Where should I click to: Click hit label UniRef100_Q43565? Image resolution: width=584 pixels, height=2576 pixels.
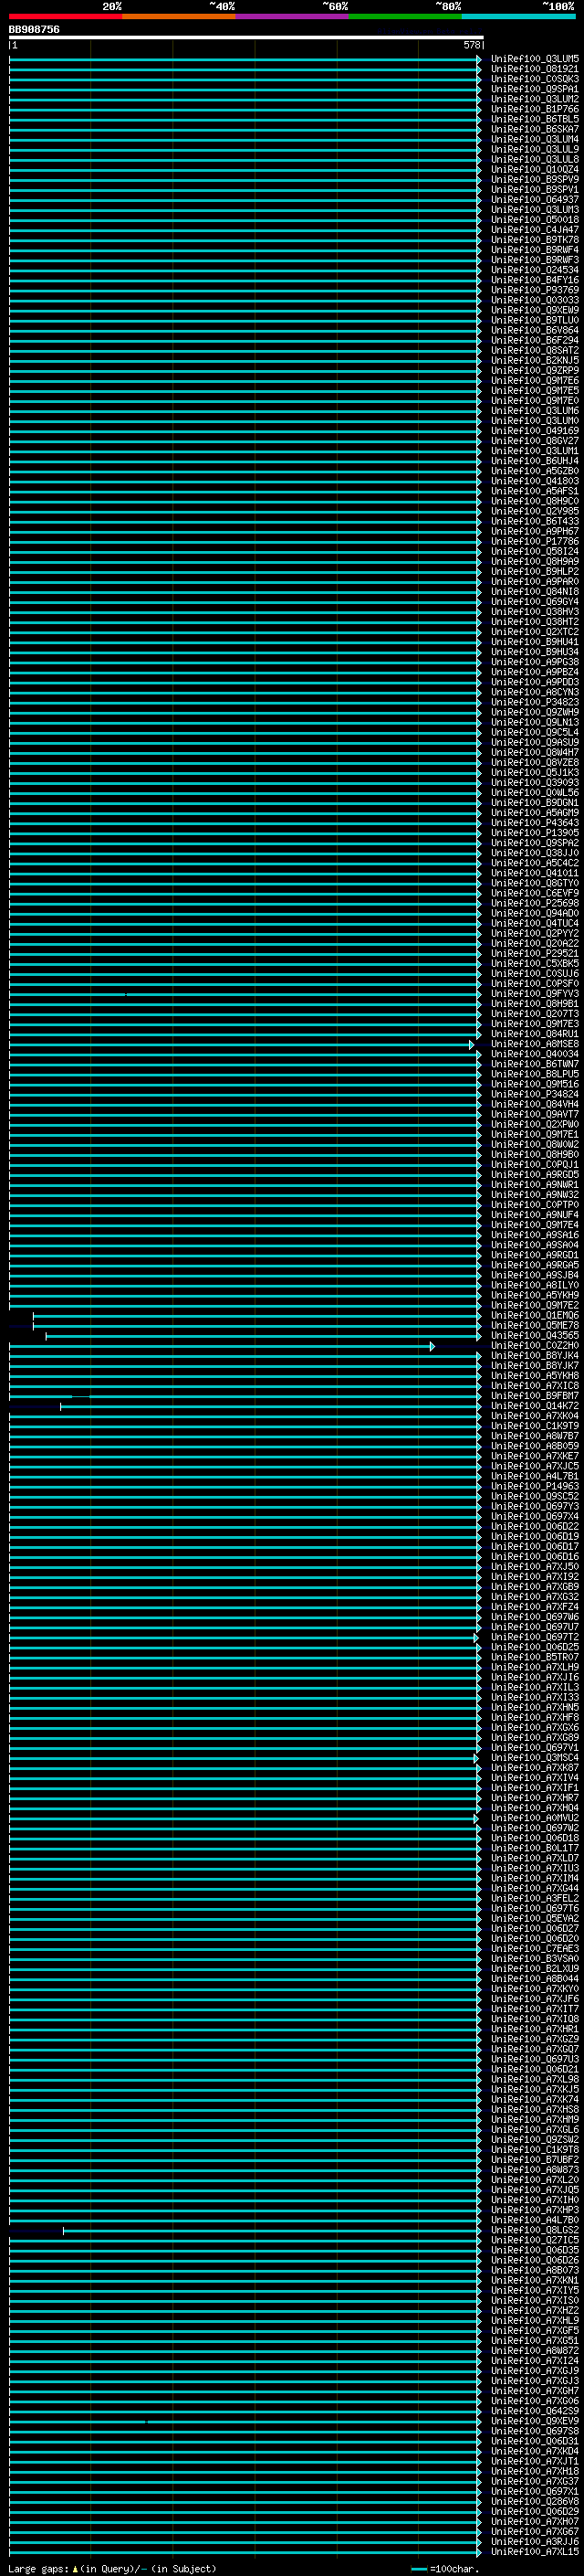(x=534, y=1336)
